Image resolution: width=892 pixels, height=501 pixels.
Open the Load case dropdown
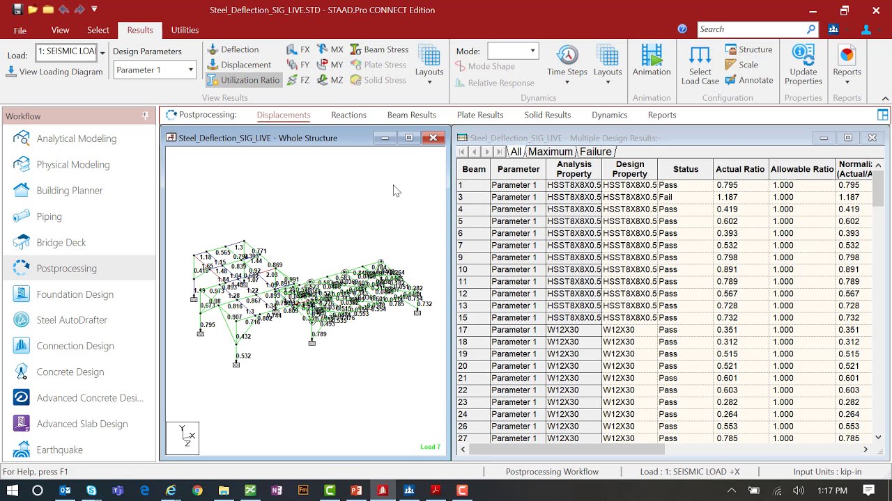102,52
